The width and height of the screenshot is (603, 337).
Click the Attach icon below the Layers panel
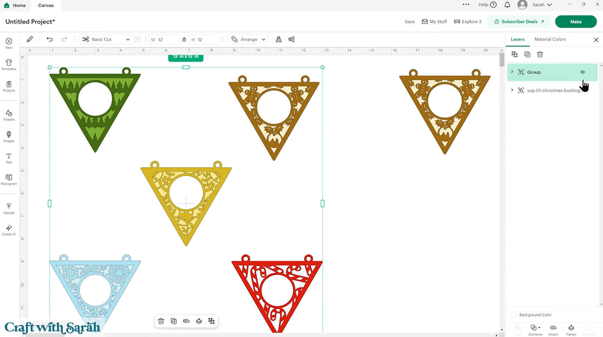[x=553, y=329]
